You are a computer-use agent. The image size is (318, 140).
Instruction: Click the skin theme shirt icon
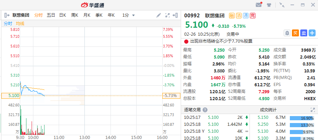point(269,5)
